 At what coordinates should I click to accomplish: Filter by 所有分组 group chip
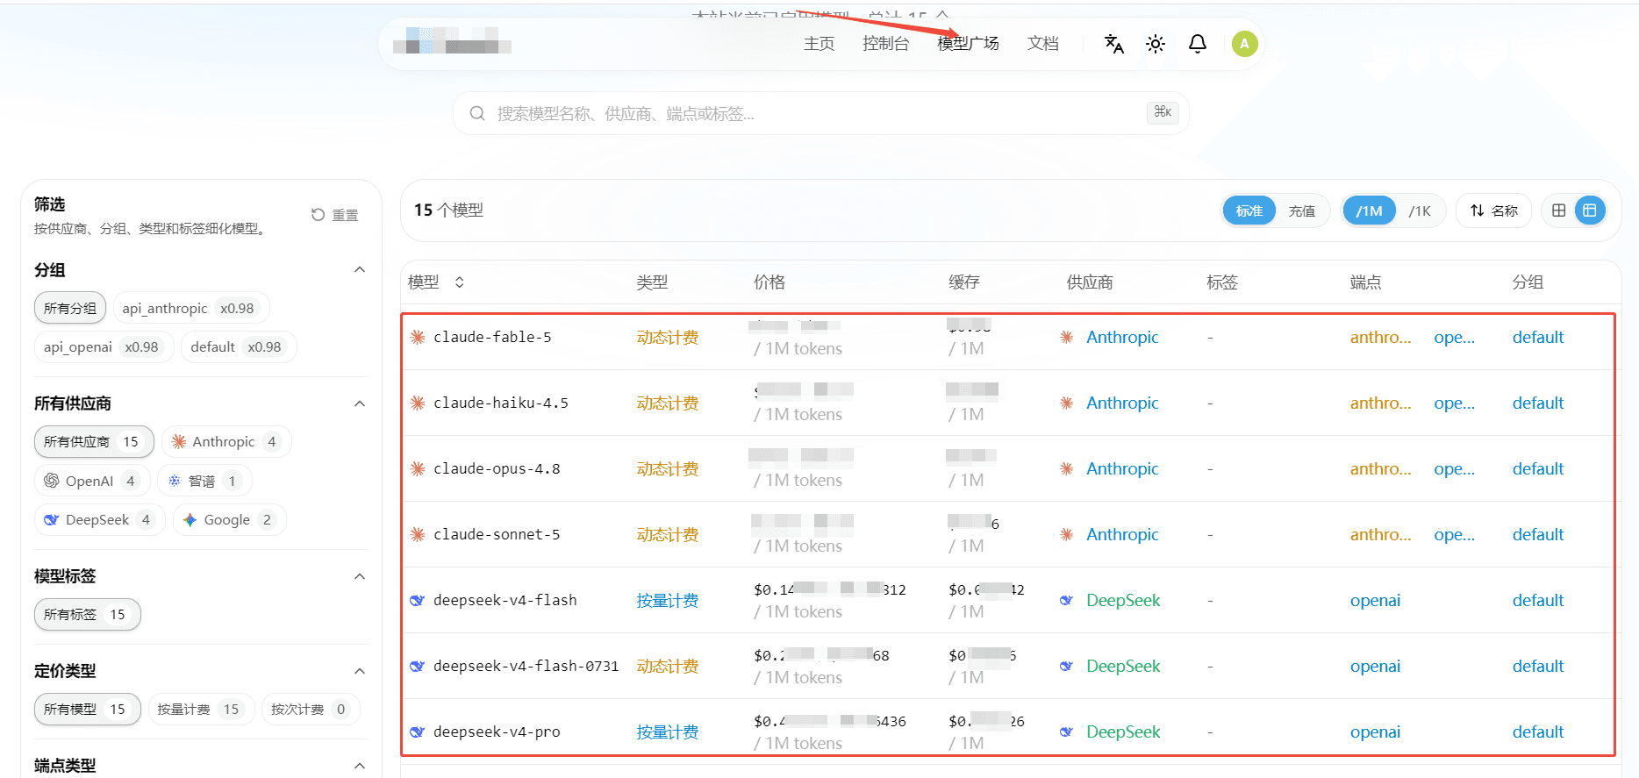click(70, 309)
